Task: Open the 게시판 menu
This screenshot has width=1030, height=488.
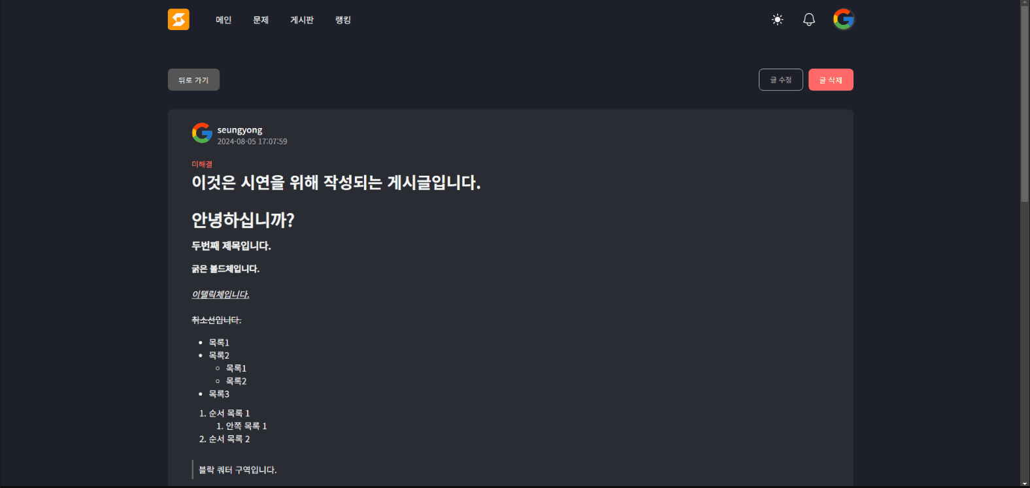Action: (x=302, y=20)
